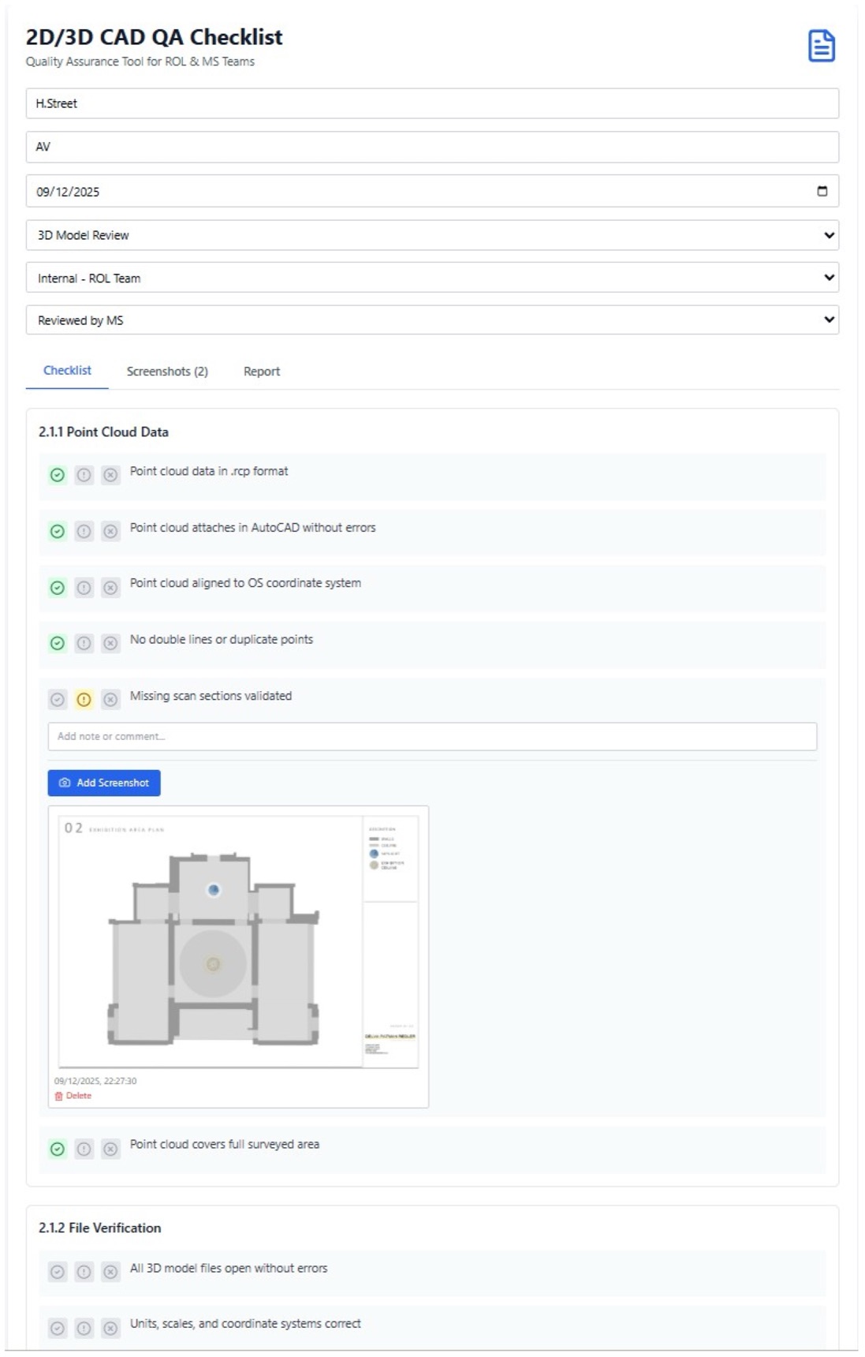The height and width of the screenshot is (1357, 865).
Task: Open the date picker calendar icon
Action: [x=822, y=191]
